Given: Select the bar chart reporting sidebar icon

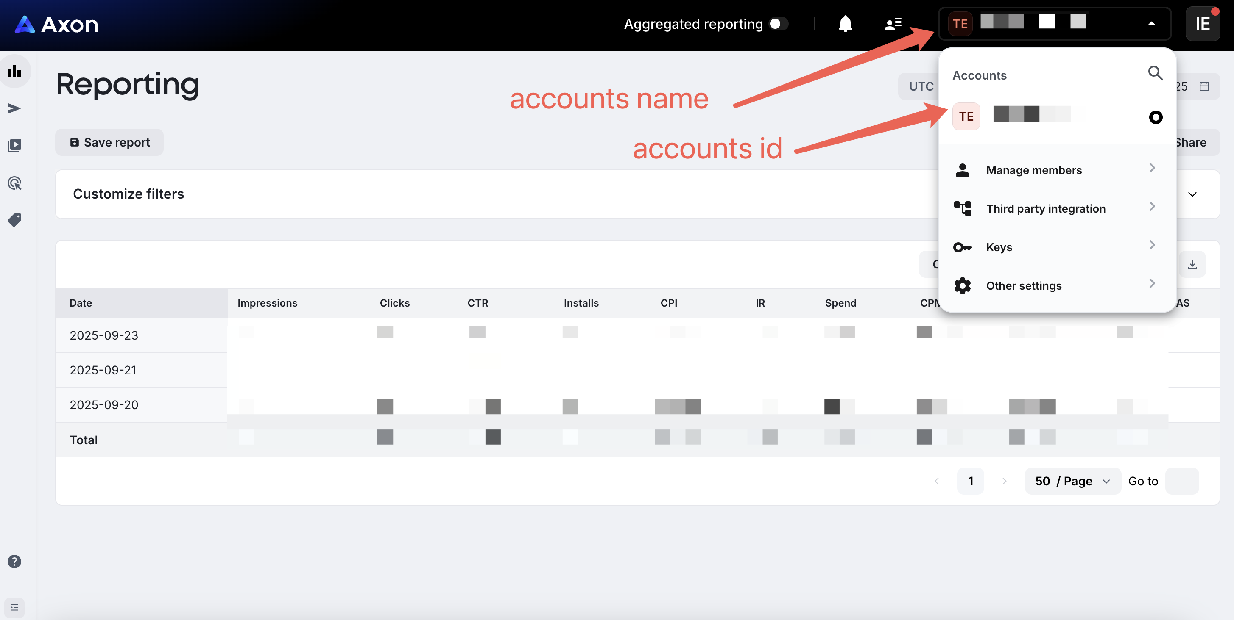Looking at the screenshot, I should 15,72.
